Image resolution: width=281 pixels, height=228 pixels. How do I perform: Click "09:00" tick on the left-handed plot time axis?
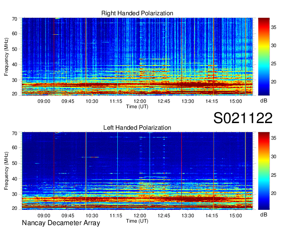(x=44, y=216)
